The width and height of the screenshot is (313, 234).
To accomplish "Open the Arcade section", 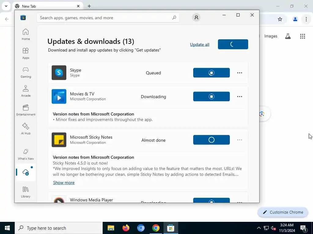I will [x=26, y=91].
